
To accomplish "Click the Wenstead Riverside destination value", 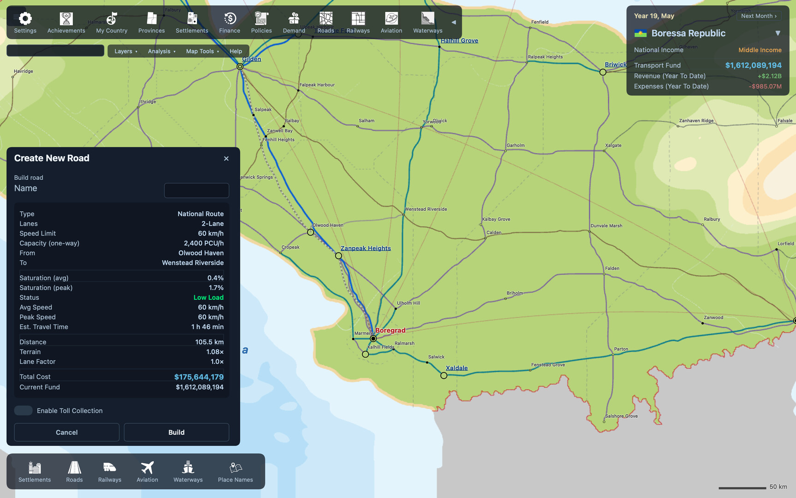I will (193, 263).
